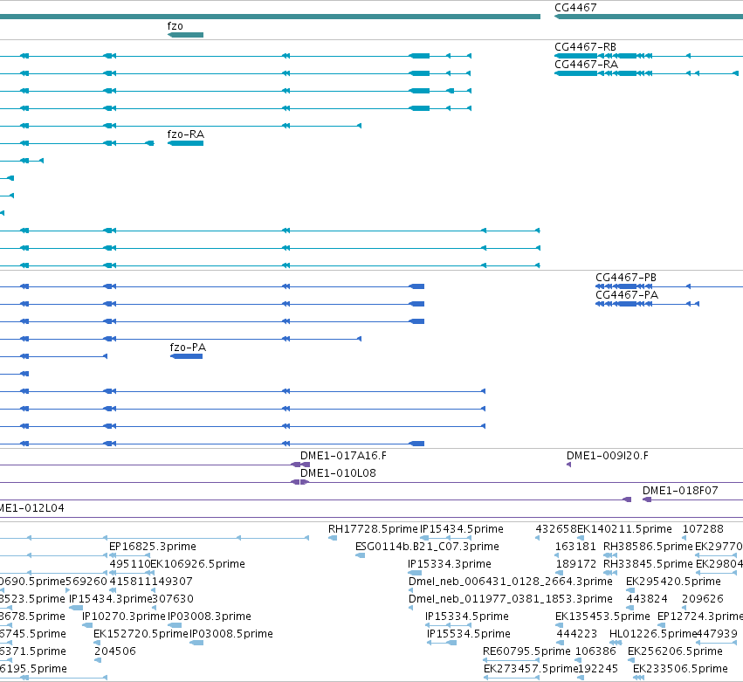
Task: Click feature label 307630
Action: click(x=173, y=599)
